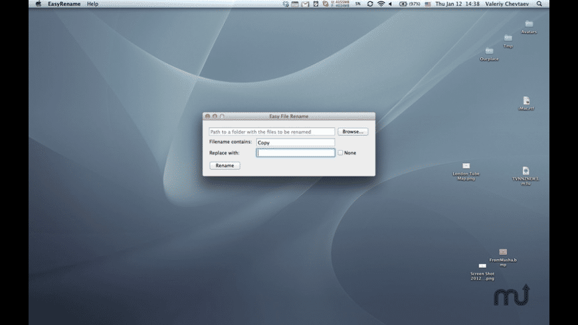Select the Tmp folder on desktop
The image size is (578, 325).
click(x=508, y=41)
